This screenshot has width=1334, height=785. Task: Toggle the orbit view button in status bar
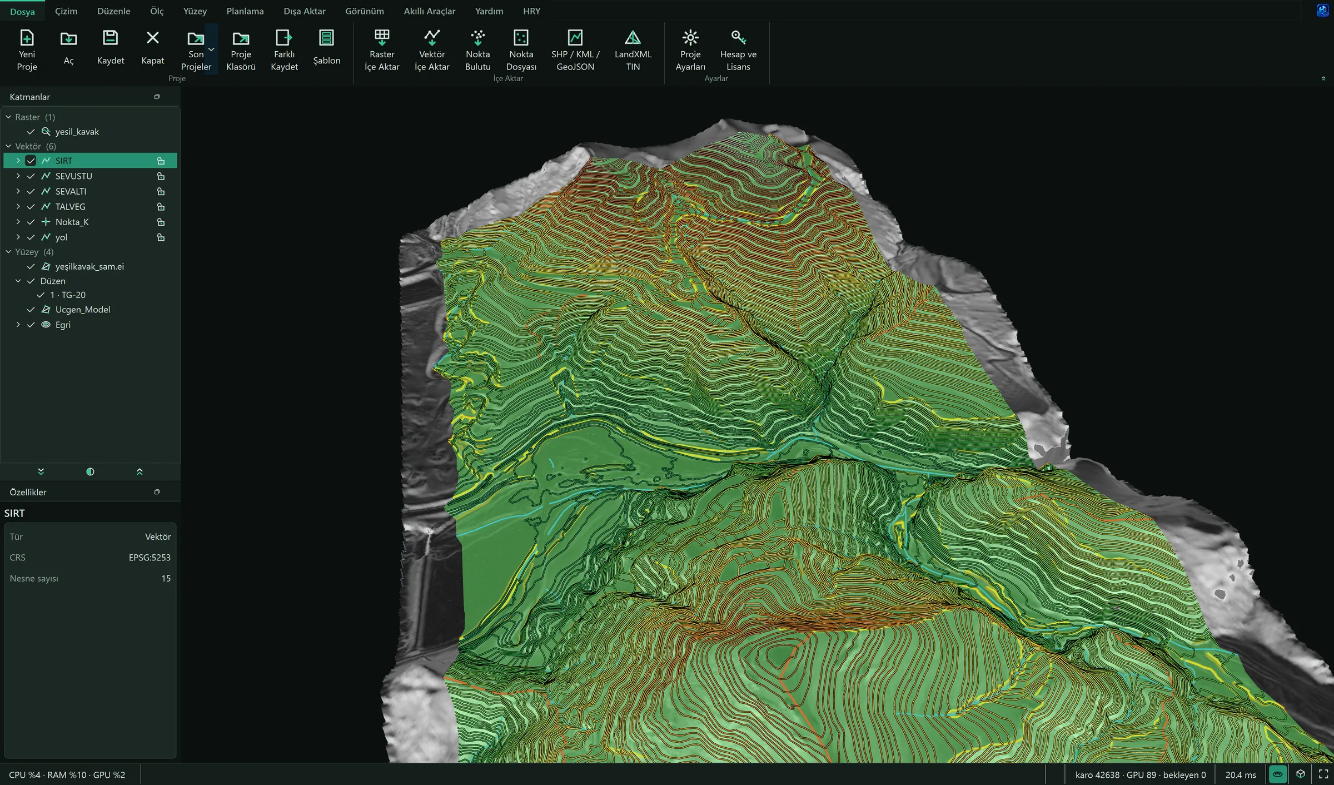1278,774
